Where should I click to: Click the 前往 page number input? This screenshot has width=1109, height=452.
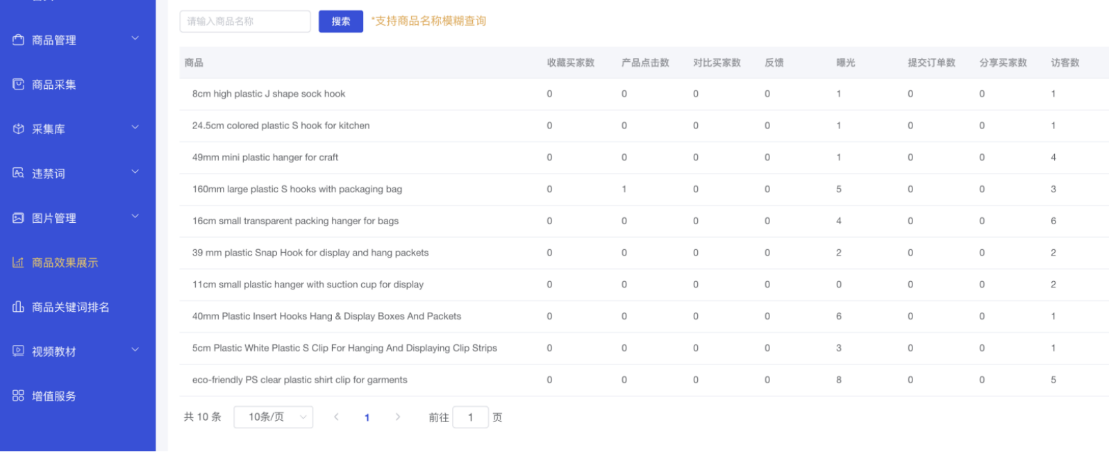(x=470, y=417)
